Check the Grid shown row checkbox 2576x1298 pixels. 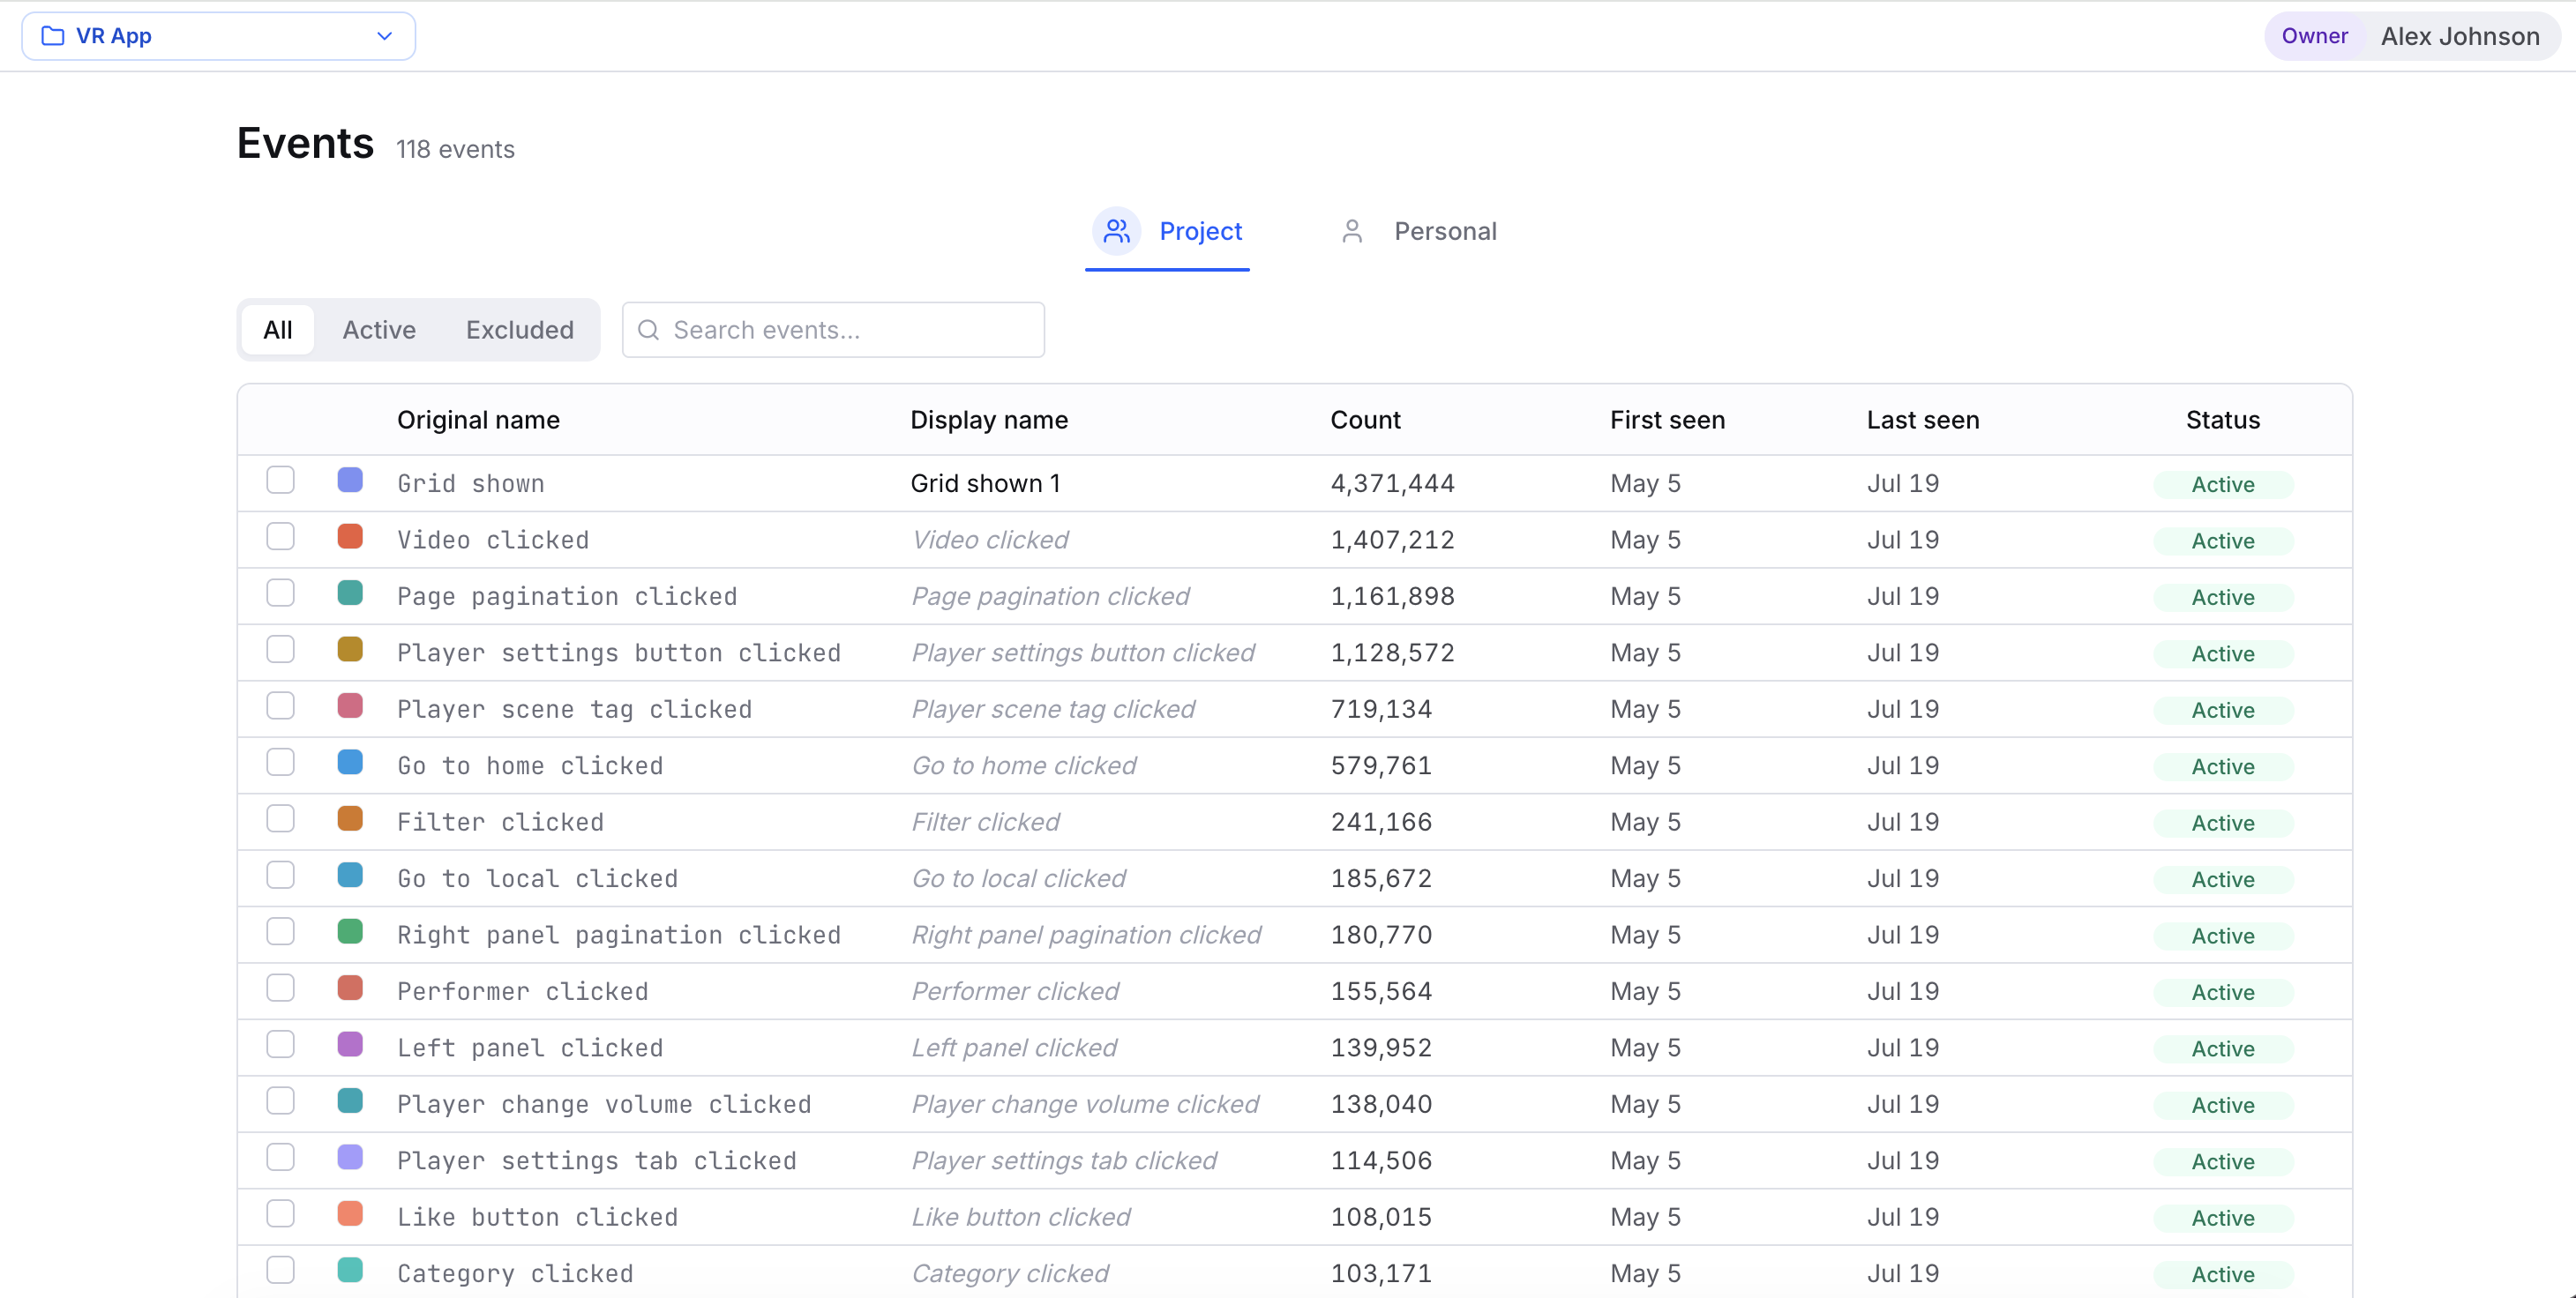coord(281,481)
